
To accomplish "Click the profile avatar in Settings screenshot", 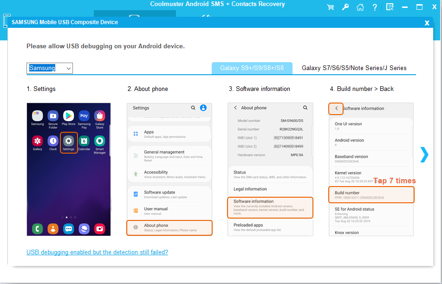I will point(203,108).
